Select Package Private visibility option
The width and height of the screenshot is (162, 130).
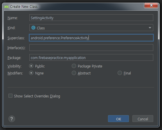point(74,66)
